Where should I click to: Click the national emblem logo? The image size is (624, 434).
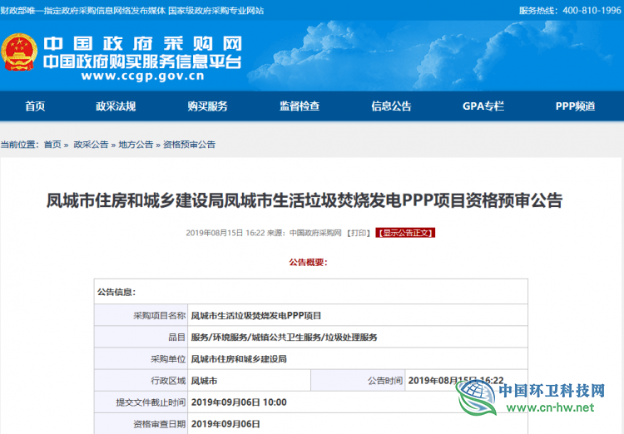(19, 52)
